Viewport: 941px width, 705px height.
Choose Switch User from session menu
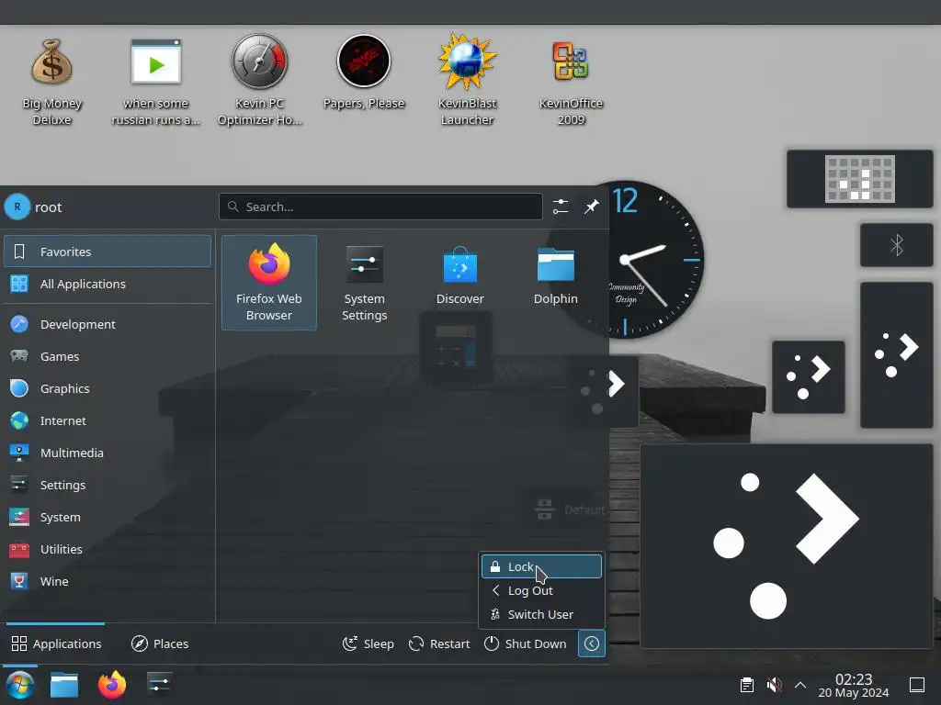(541, 614)
